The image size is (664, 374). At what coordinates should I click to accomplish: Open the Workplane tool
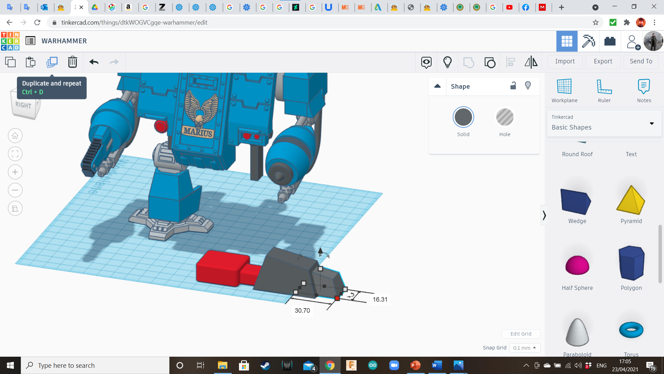pyautogui.click(x=564, y=90)
